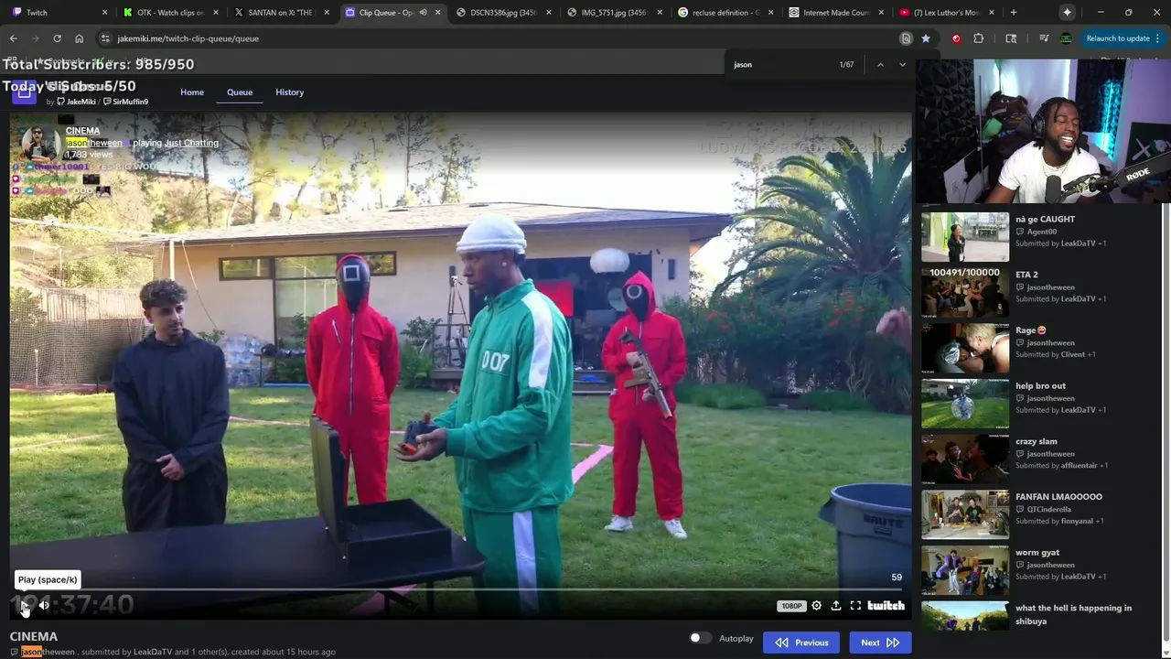Click the Agent00 channel name in queue
Image resolution: width=1171 pixels, height=659 pixels.
click(1041, 232)
